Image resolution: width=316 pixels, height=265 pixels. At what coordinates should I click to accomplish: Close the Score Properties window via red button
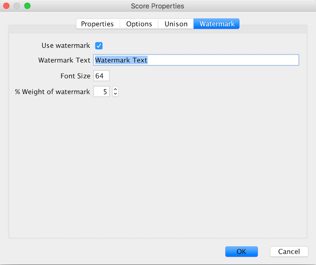pyautogui.click(x=6, y=6)
